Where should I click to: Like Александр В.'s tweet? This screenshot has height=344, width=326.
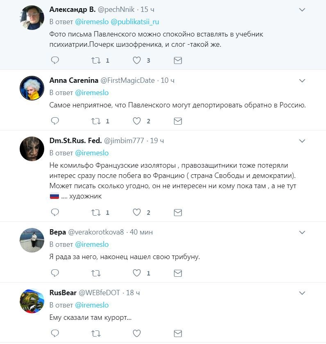[x=137, y=60]
